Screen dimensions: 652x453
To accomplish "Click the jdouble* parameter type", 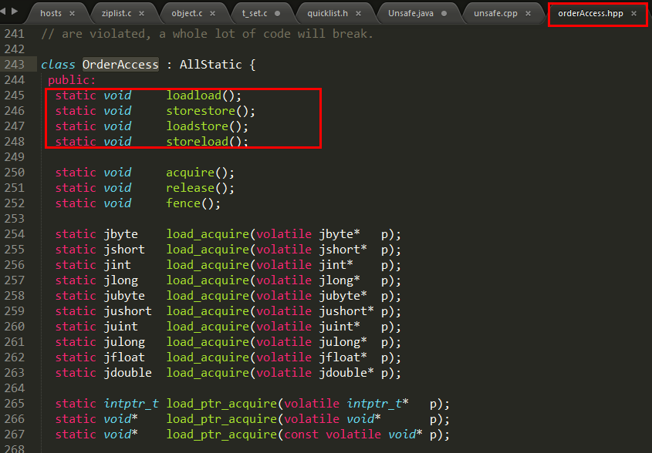I will [346, 372].
